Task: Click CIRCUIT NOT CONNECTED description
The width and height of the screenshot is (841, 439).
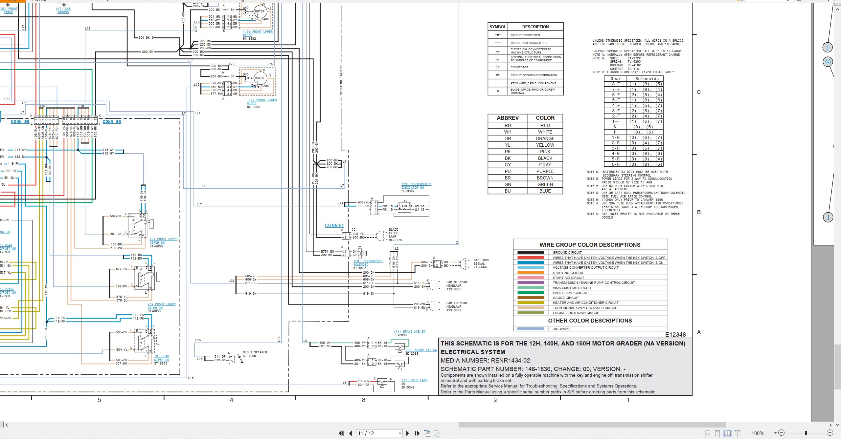Action: 528,43
